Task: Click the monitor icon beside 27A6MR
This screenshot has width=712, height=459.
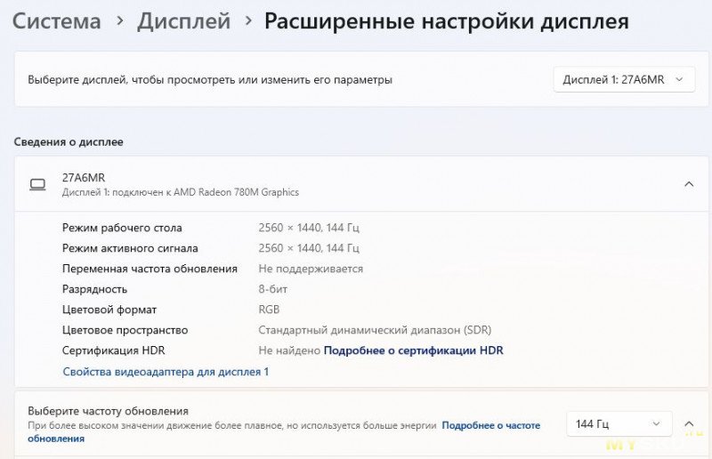Action: (x=37, y=184)
